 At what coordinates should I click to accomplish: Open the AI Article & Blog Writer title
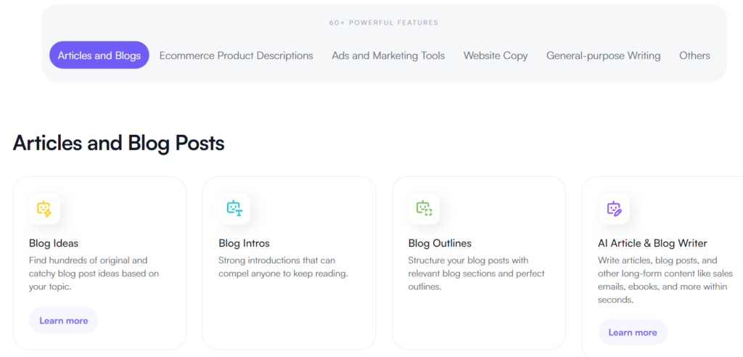tap(652, 244)
